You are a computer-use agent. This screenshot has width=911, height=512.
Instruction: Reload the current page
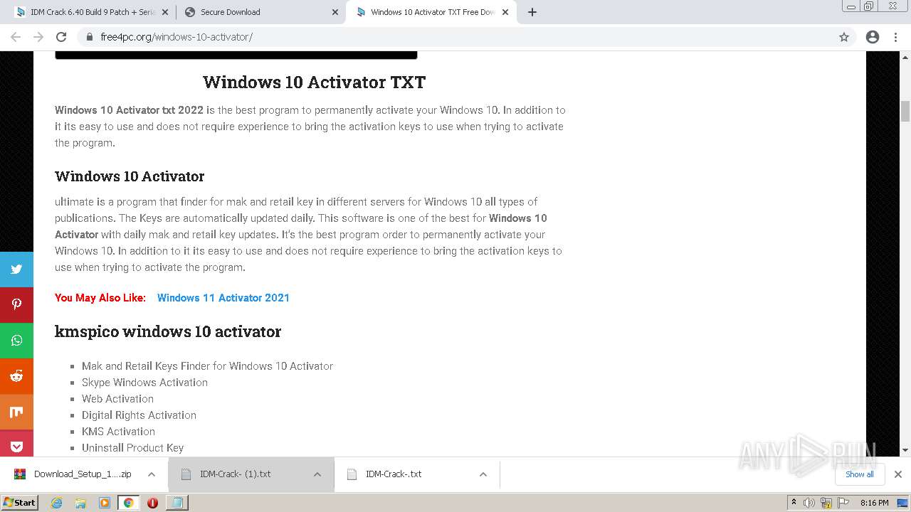point(61,37)
